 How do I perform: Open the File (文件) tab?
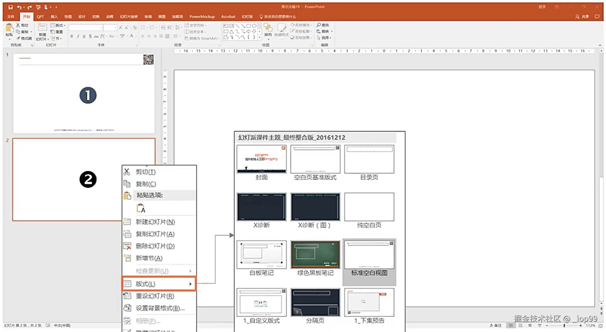(x=11, y=17)
